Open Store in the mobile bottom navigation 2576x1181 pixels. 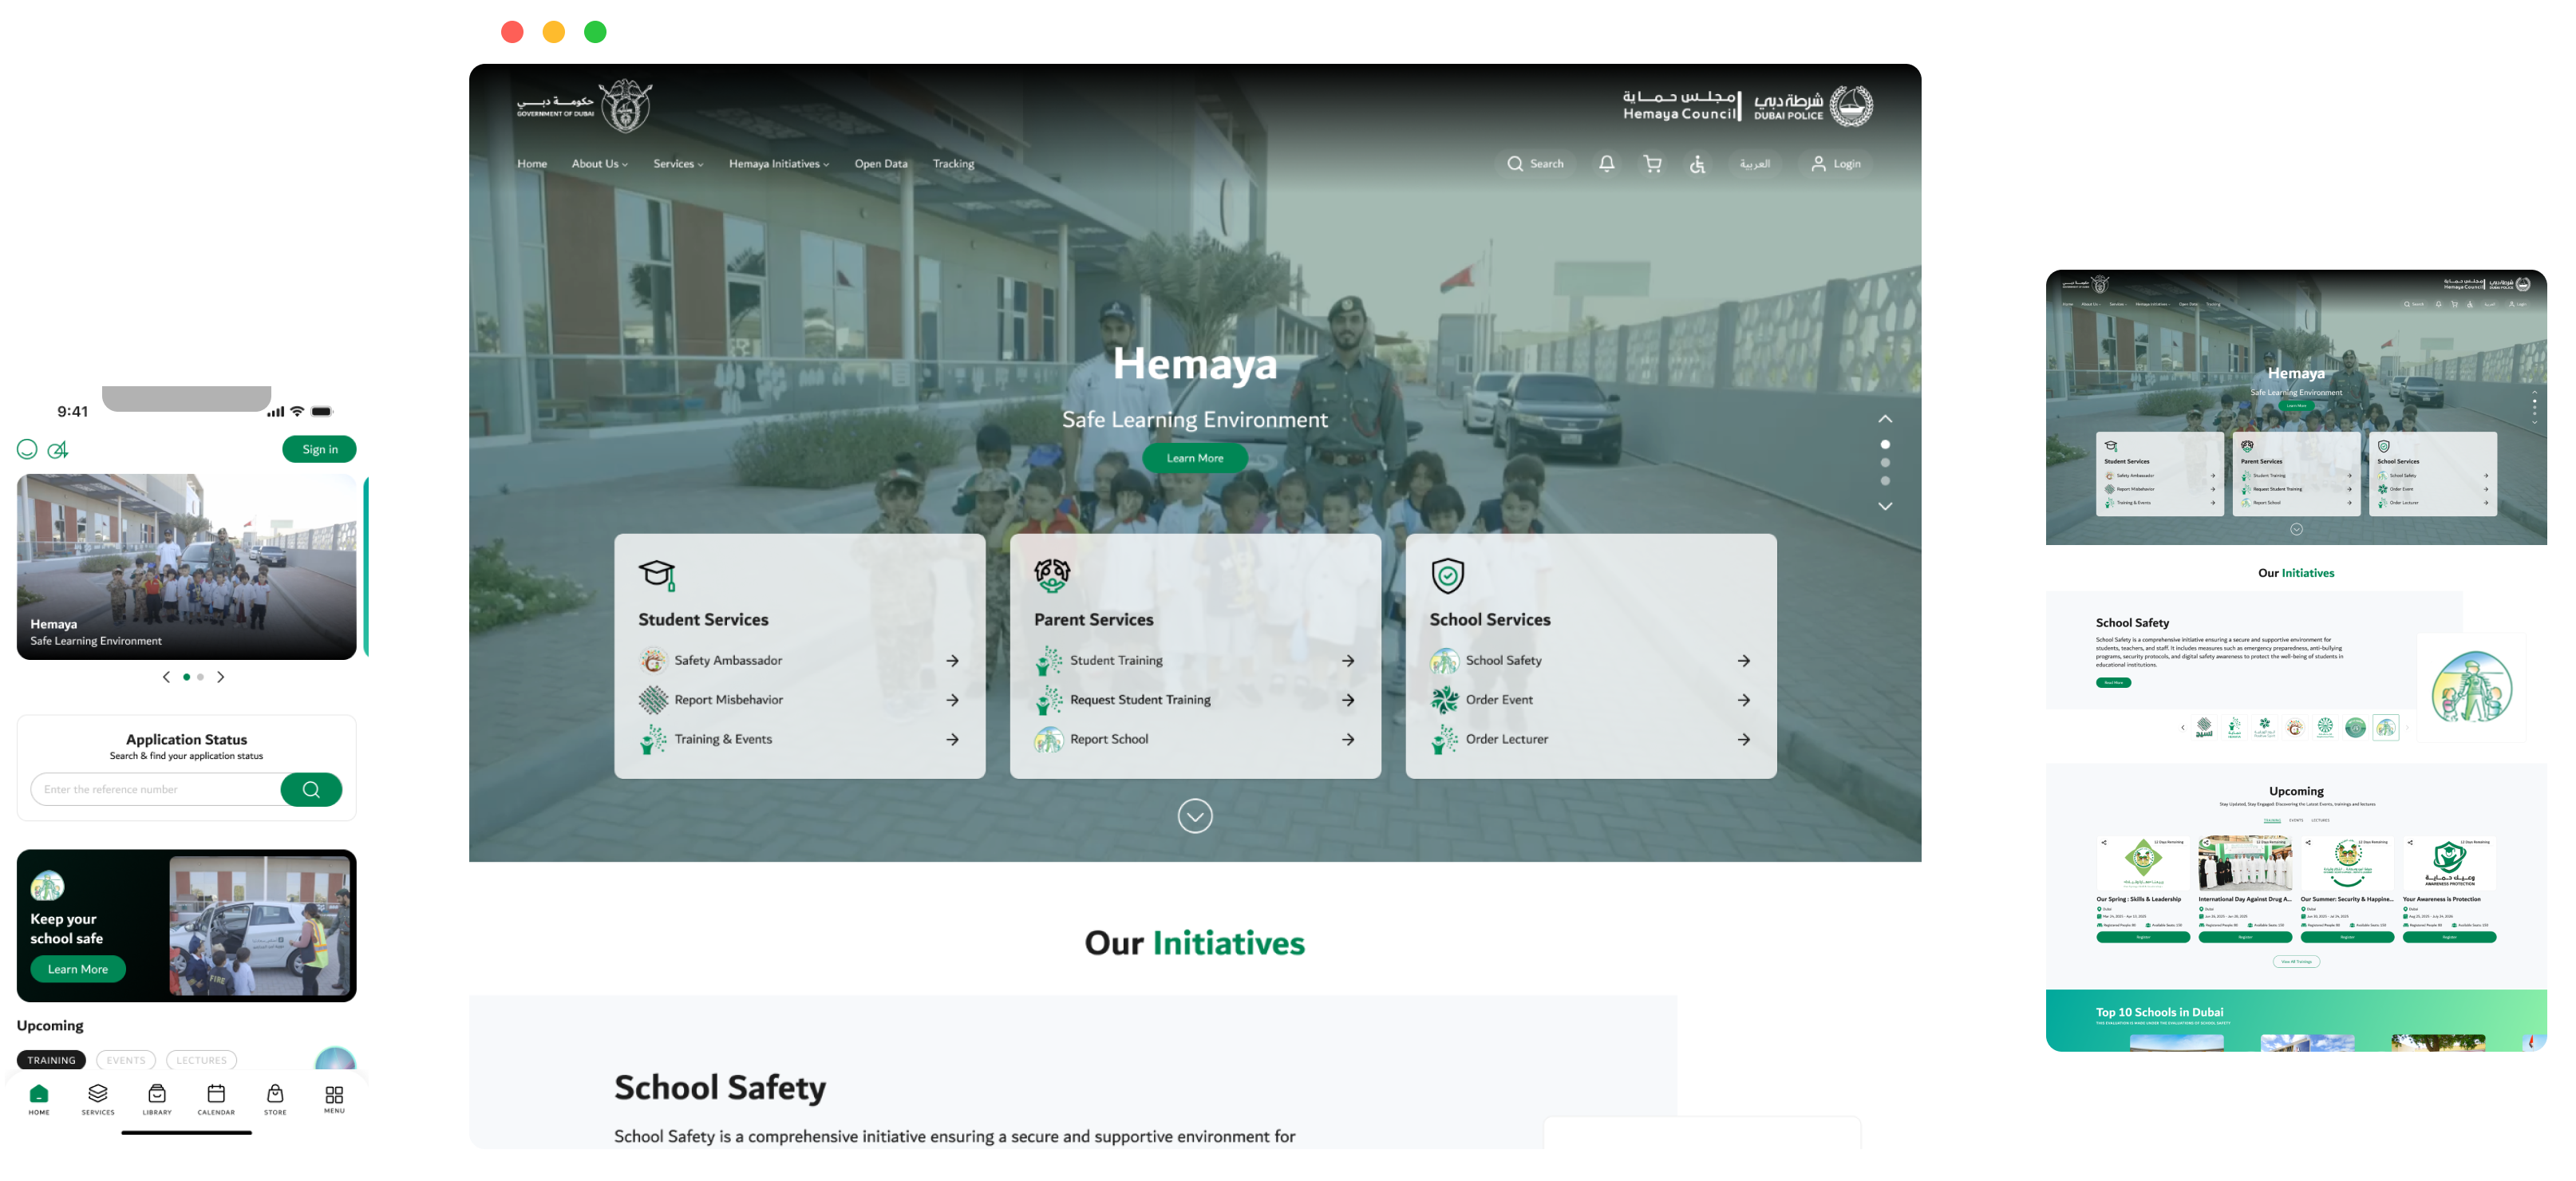[x=275, y=1098]
